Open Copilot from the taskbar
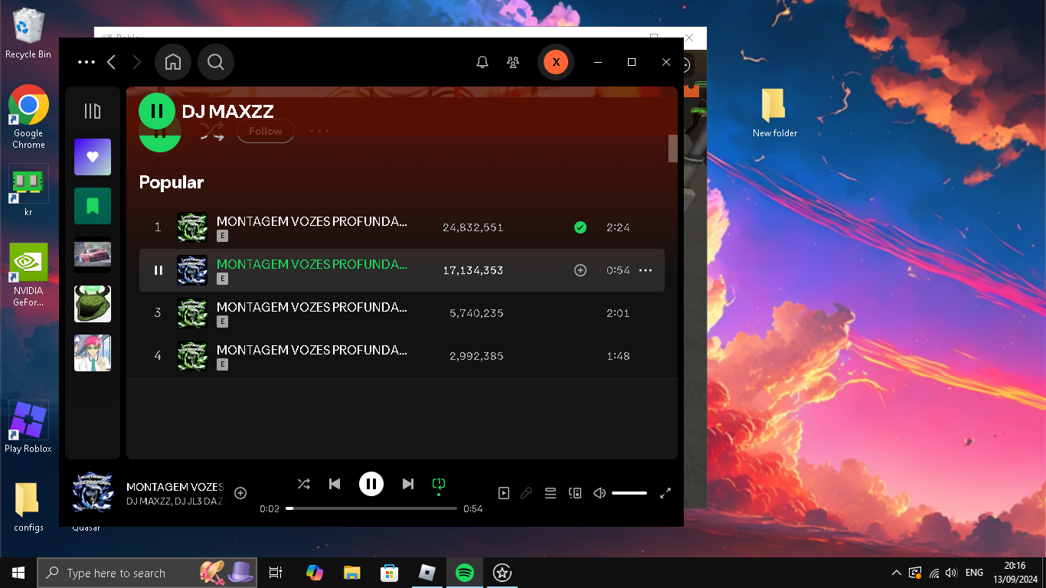 (x=315, y=573)
